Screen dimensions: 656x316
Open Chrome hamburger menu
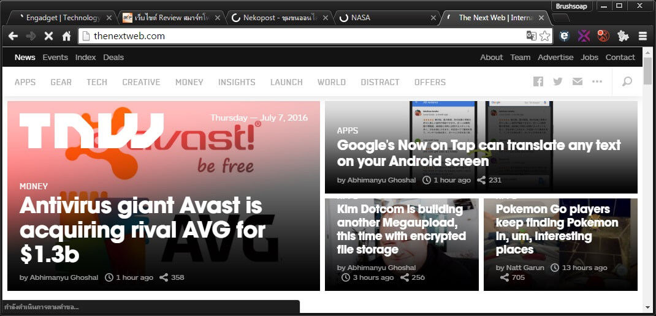(643, 36)
